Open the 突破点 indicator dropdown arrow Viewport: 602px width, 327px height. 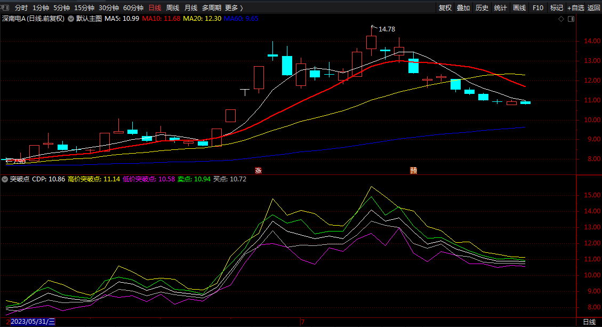coord(5,179)
